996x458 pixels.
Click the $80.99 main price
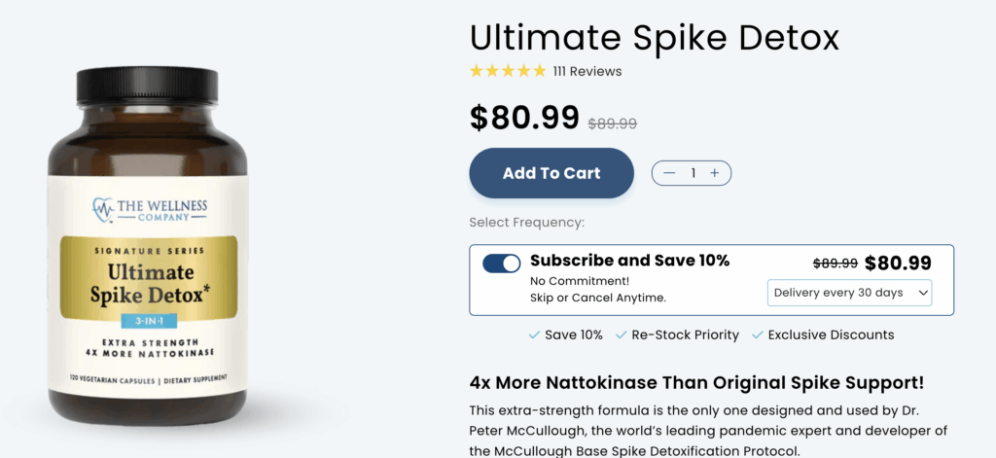(x=524, y=118)
